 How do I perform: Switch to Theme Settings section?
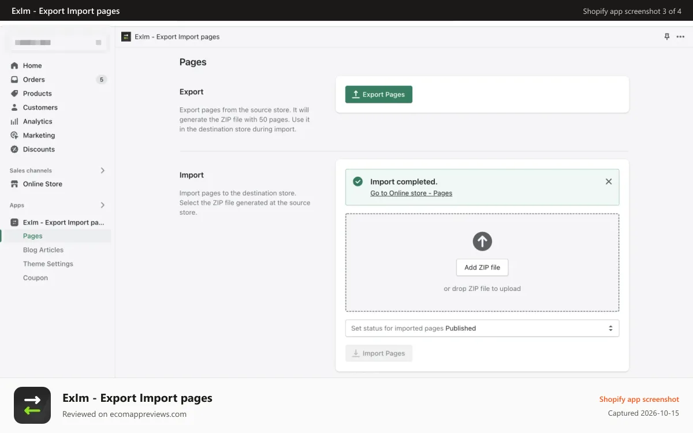[x=48, y=264]
